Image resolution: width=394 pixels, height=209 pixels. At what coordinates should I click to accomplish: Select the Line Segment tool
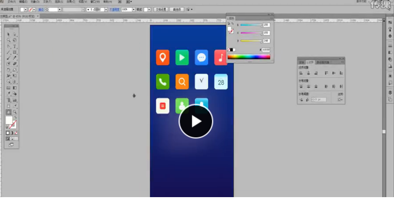[x=9, y=52]
